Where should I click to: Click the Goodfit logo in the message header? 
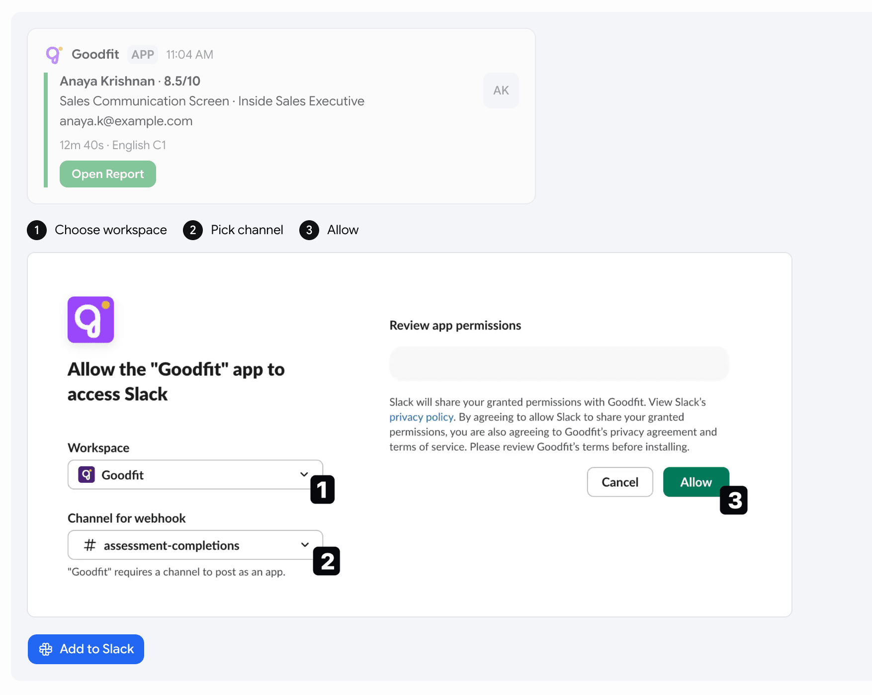point(54,55)
